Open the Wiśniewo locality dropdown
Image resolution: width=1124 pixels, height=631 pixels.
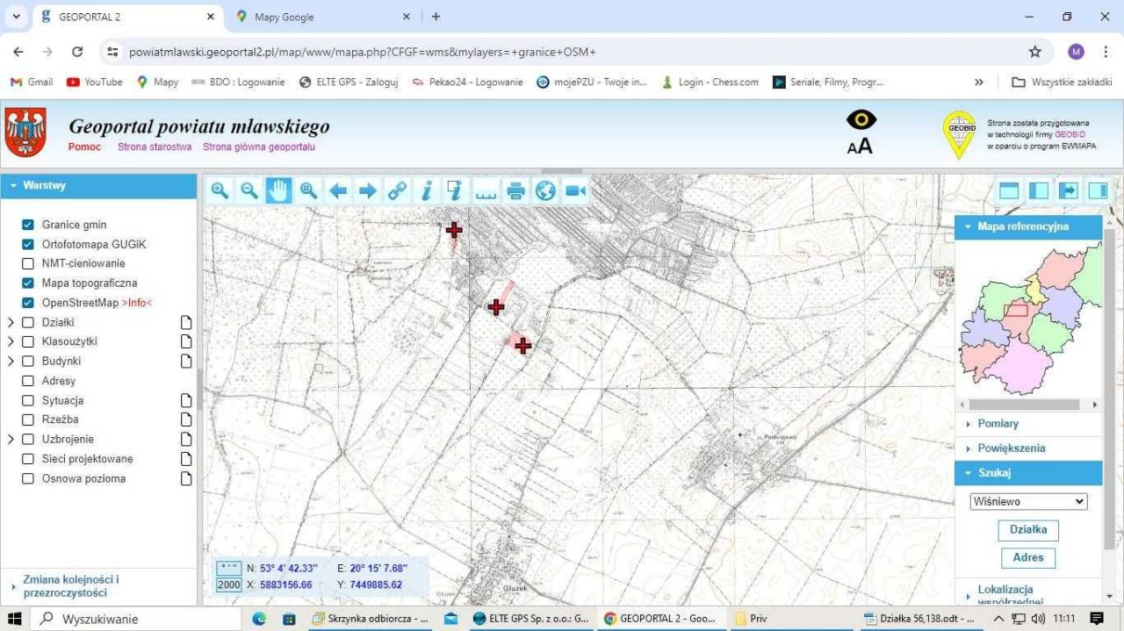pyautogui.click(x=1028, y=502)
